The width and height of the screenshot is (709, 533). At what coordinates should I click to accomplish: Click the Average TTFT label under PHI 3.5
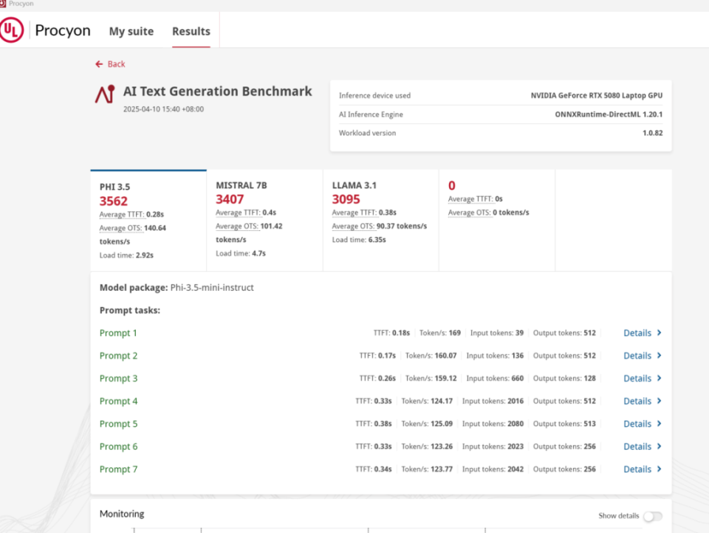122,215
